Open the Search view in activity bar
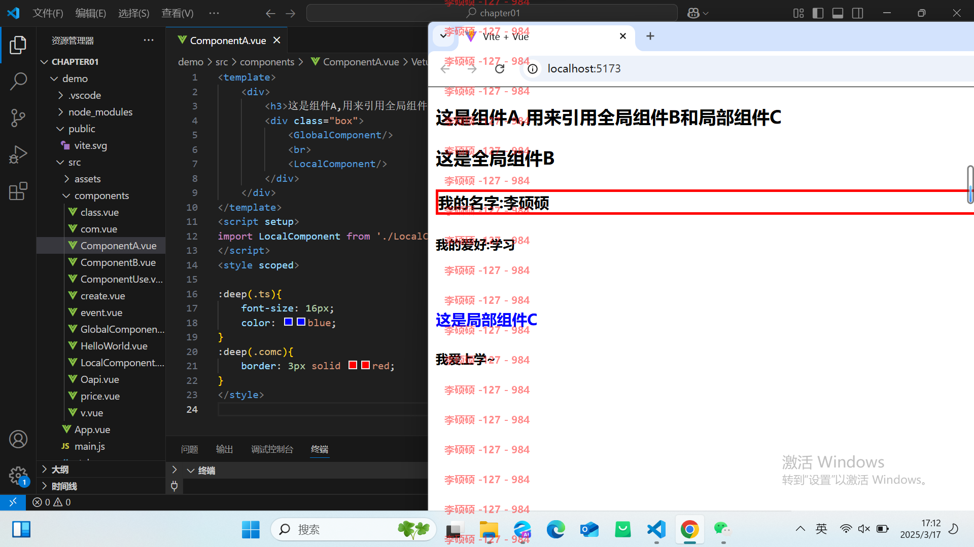 tap(18, 81)
